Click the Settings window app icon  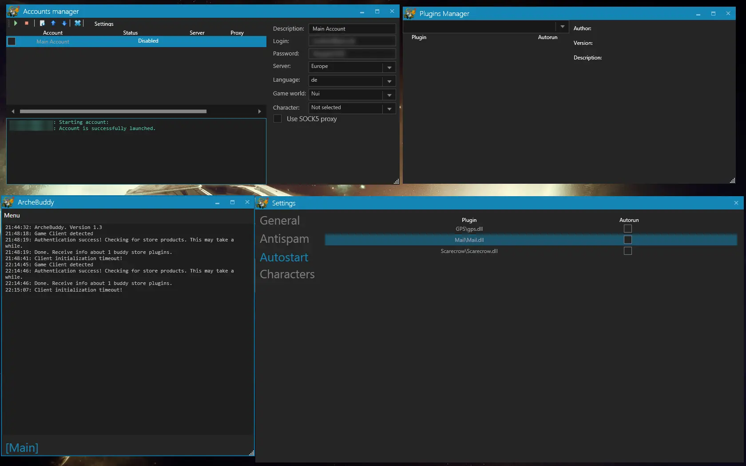262,203
